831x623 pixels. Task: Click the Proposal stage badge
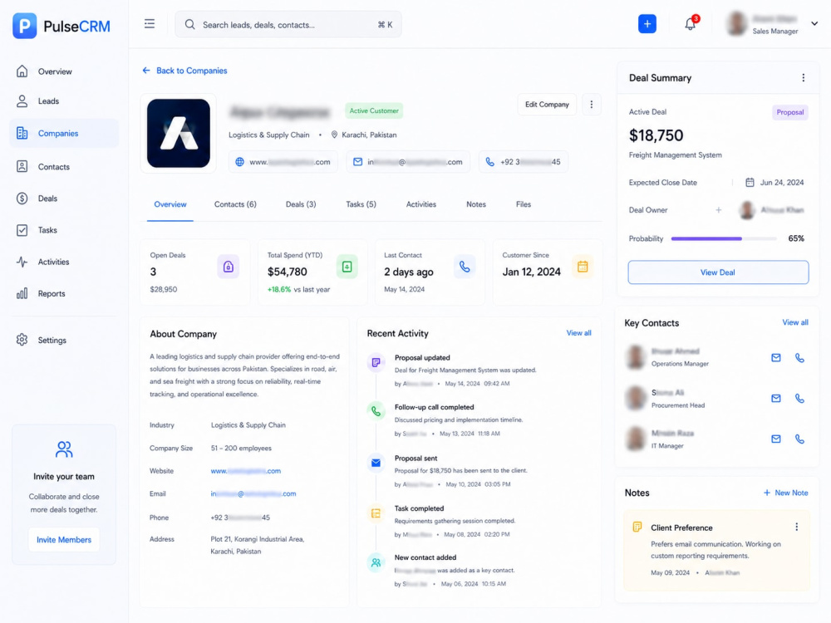789,112
